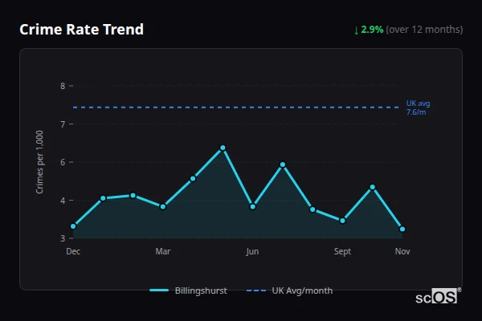
Task: Click the 'Dec' x-axis label
Action: [x=73, y=251]
